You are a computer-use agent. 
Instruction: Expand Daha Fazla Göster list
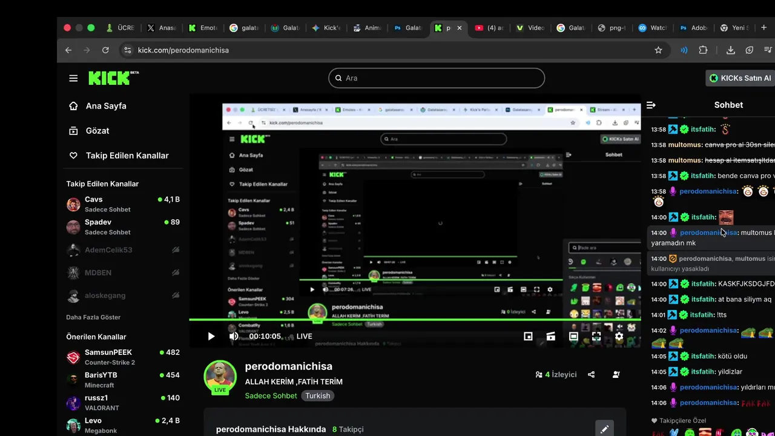click(93, 317)
